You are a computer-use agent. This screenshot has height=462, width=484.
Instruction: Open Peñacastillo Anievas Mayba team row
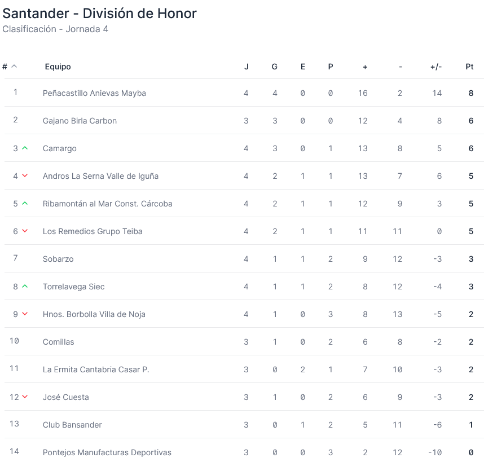94,93
